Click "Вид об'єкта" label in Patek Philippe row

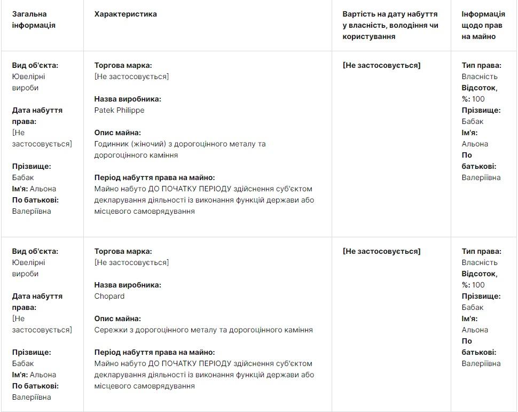(35, 65)
